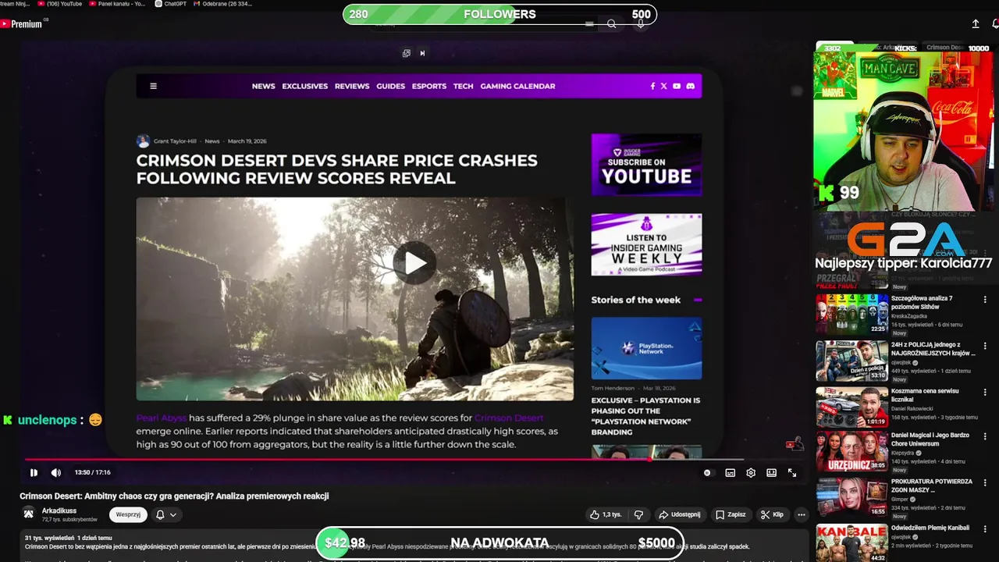
Task: Select NEWS in the article site navigation
Action: [263, 86]
